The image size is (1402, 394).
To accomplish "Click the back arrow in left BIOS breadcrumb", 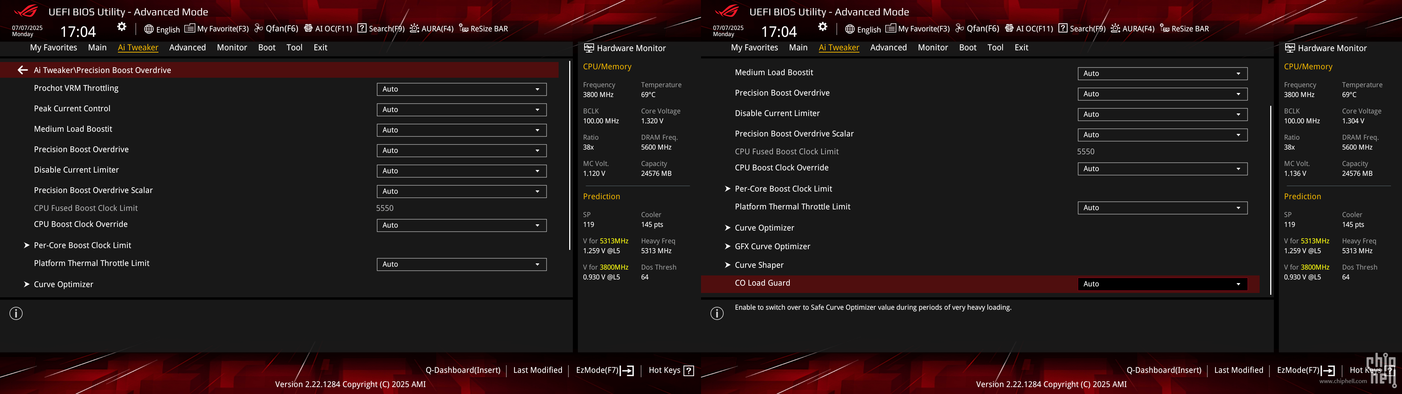I will [x=22, y=70].
